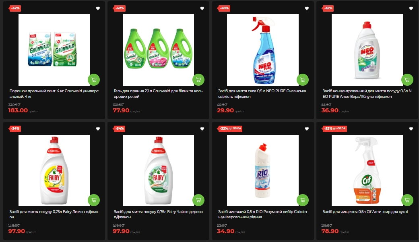The height and width of the screenshot is (242, 419).
Task: Add NEO PURE Алое Вера dish soap to cart
Action: click(407, 79)
